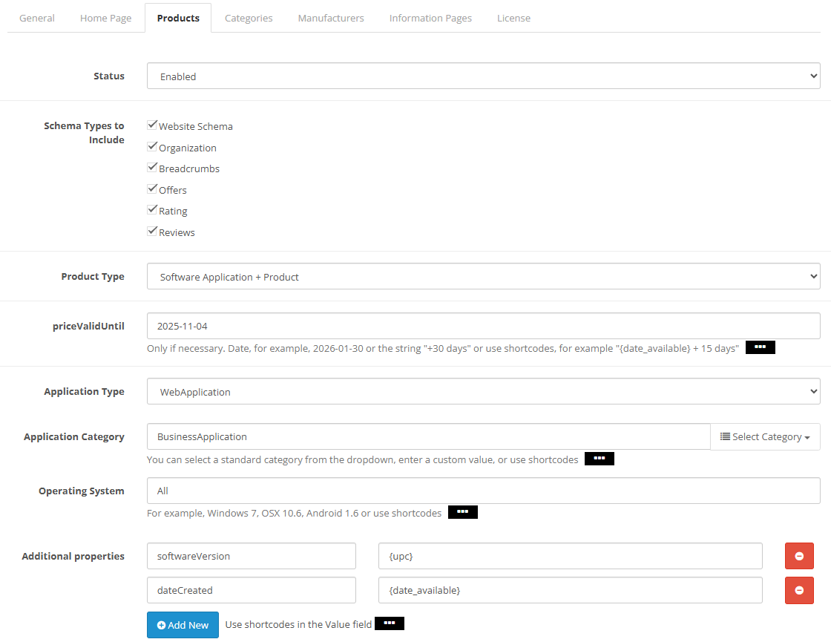
Task: Remove the softwareVersion property row
Action: coord(799,556)
